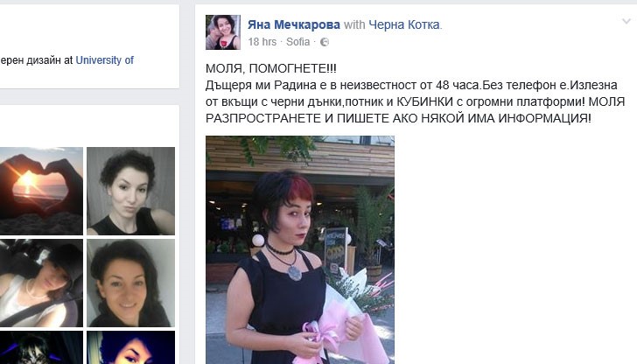The width and height of the screenshot is (637, 364).
Task: Open the car seatbelt photo thumbnail
Action: (41, 283)
